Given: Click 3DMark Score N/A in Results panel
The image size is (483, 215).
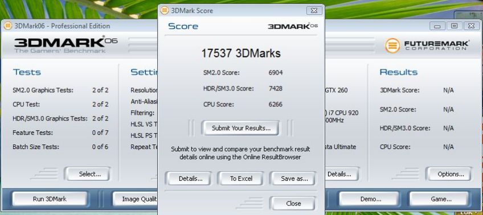Looking at the screenshot, I should [448, 90].
